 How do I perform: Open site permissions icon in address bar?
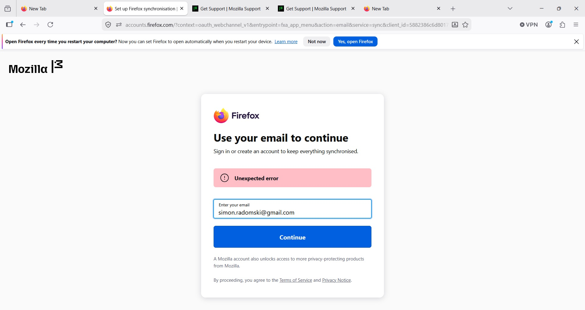coord(119,25)
